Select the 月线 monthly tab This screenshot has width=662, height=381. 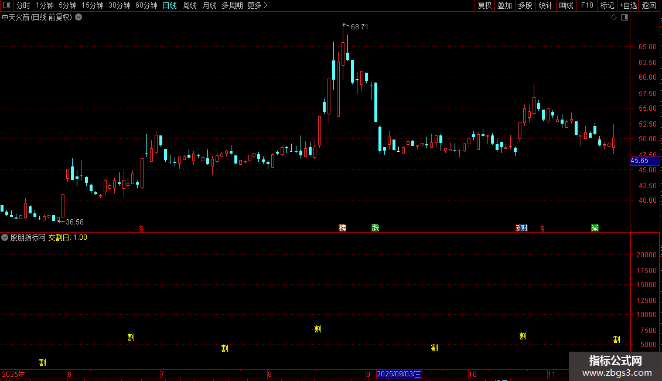209,5
